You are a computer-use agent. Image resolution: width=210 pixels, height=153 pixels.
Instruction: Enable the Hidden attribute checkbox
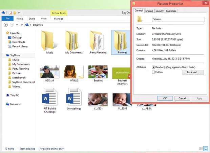153,72
